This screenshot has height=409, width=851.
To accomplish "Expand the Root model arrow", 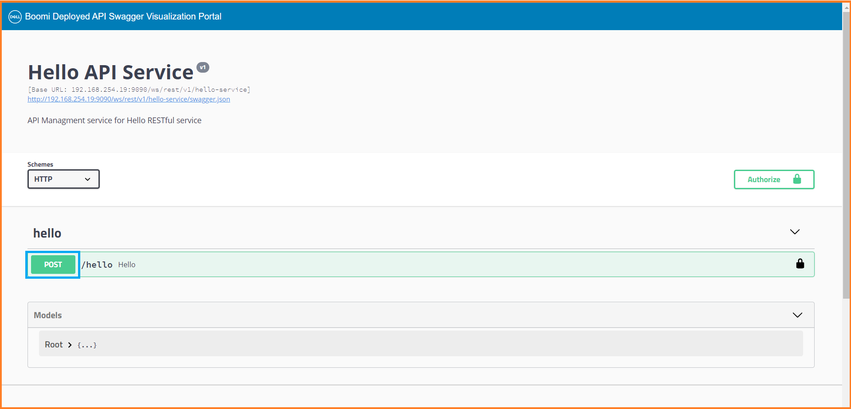I will coord(70,345).
